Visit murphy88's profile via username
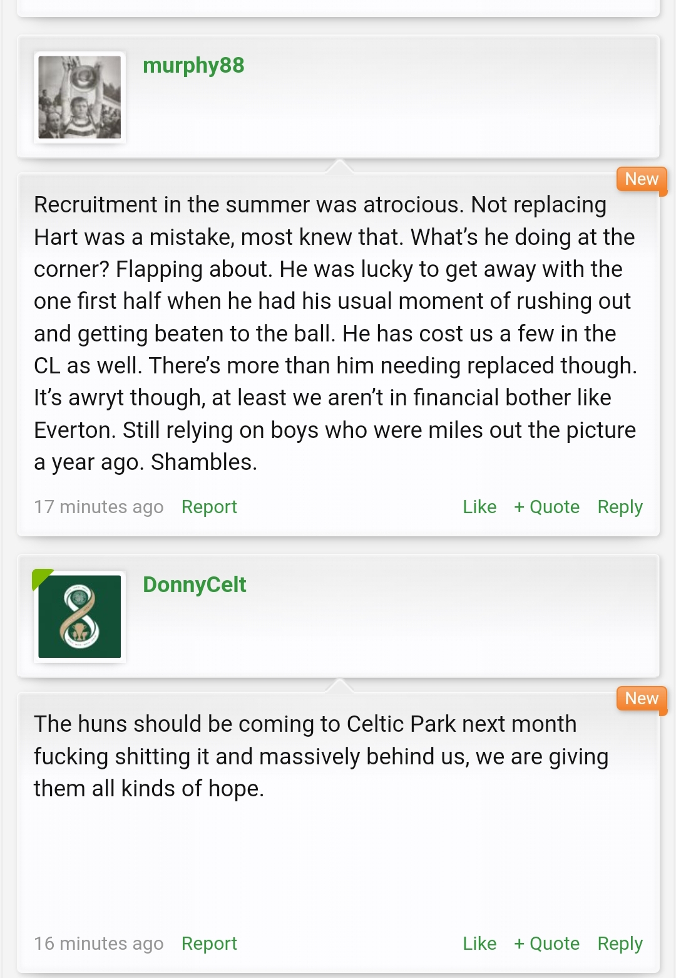 point(193,65)
